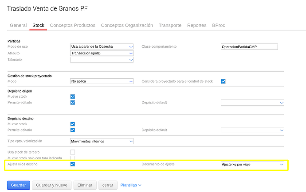Viewport: 306px width, 192px height.
Task: Click the Depósito origen heading
Action: pos(20,91)
